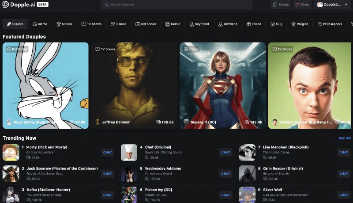Screen dimensions: 353x203
Task: Open the Supergirl (DC) featured card
Action: (x=223, y=86)
